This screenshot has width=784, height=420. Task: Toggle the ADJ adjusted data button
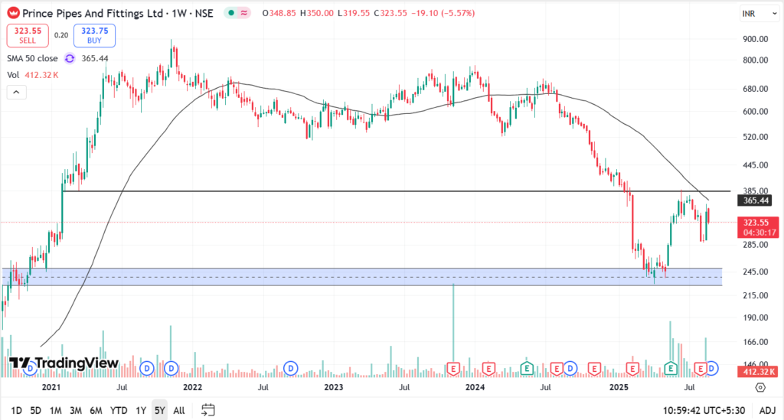[x=767, y=411]
